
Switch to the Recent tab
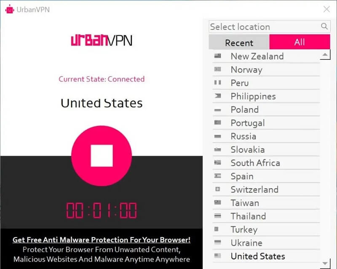tap(239, 43)
